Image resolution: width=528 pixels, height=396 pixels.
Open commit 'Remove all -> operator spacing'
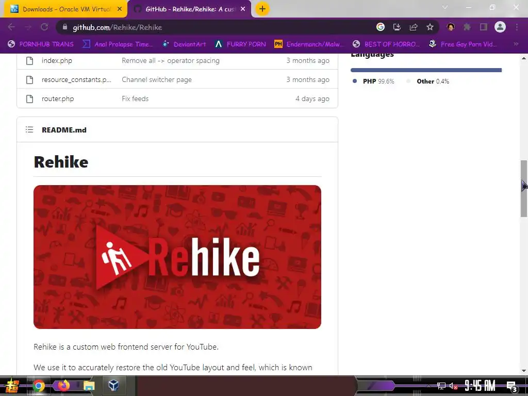[171, 61]
